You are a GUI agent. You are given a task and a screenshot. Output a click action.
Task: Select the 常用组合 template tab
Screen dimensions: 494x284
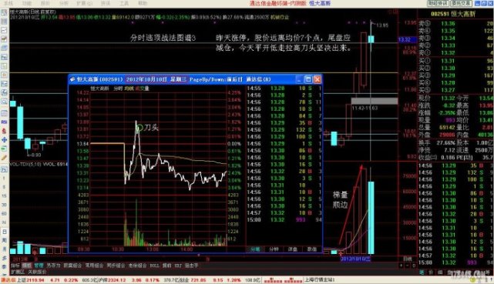tap(94, 266)
